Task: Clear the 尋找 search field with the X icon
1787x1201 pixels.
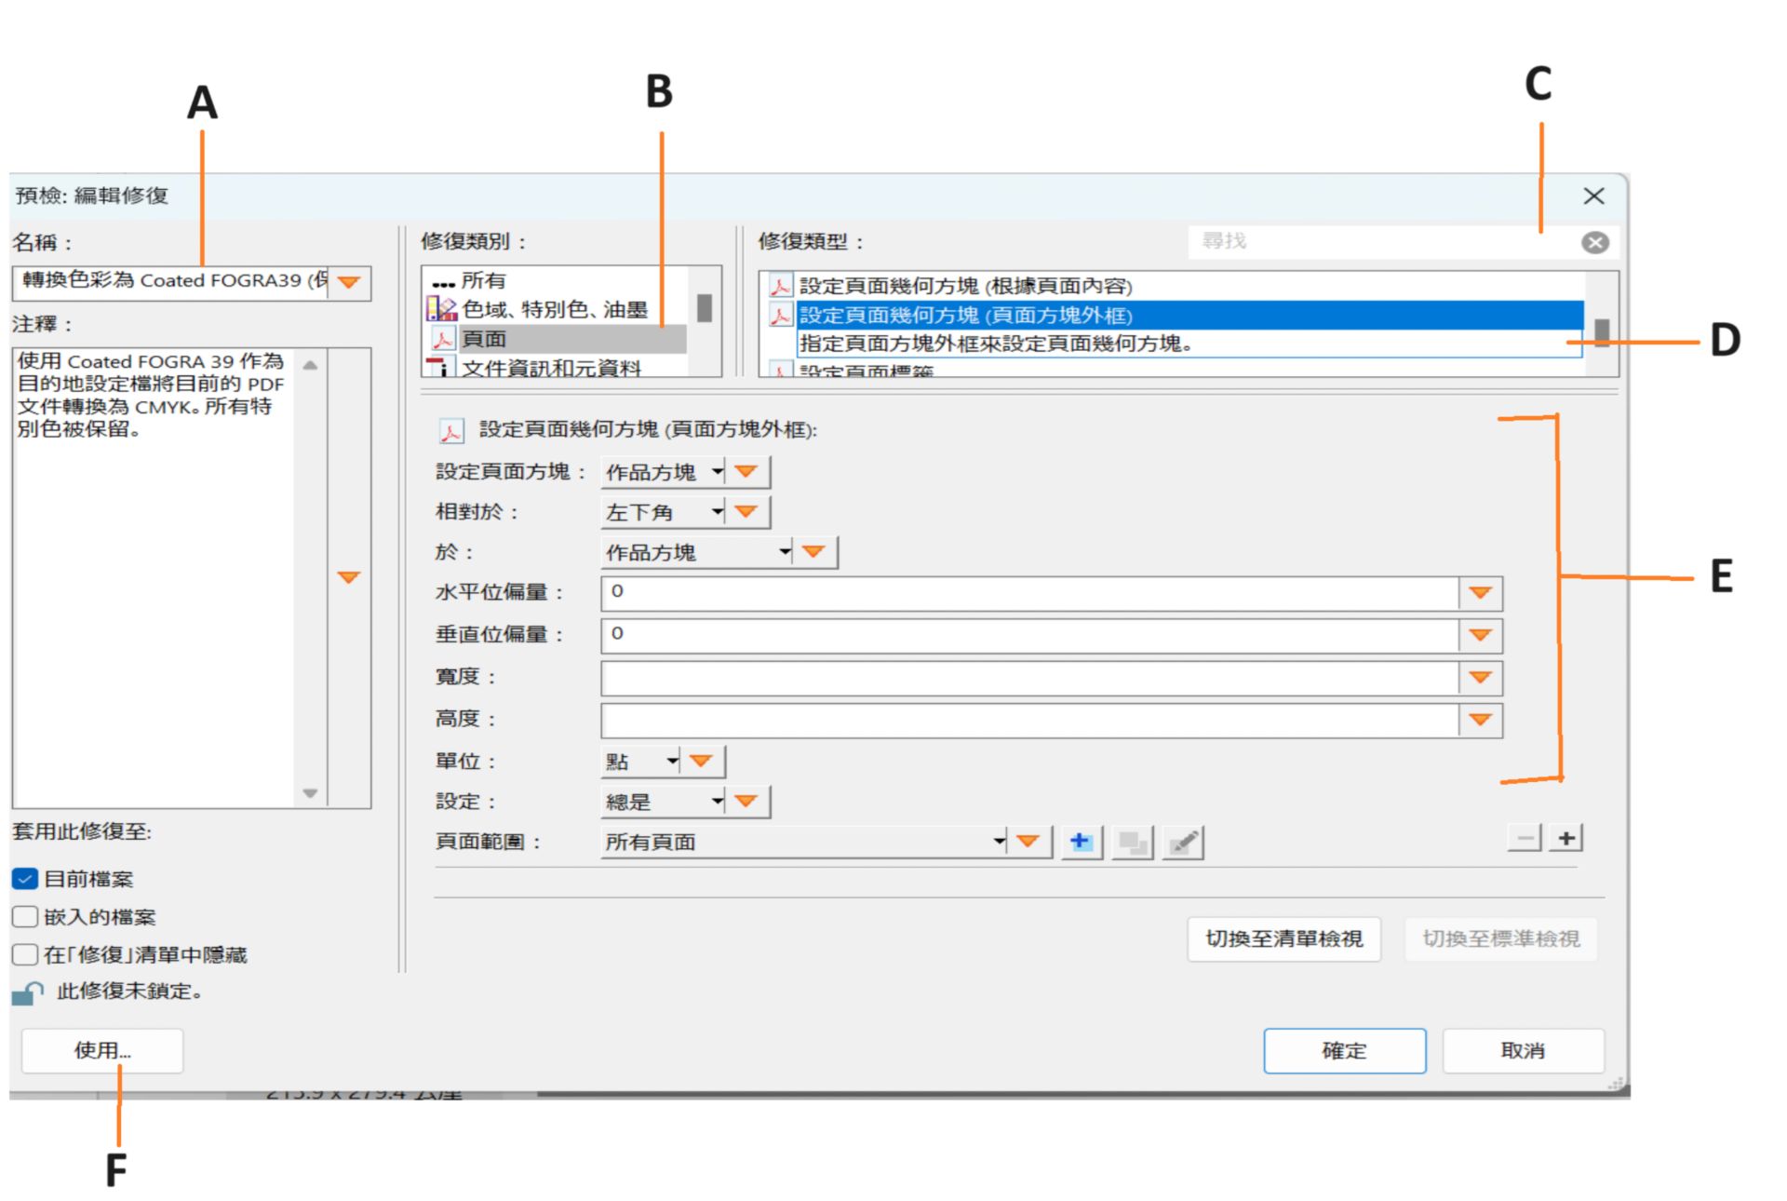Action: coord(1594,243)
